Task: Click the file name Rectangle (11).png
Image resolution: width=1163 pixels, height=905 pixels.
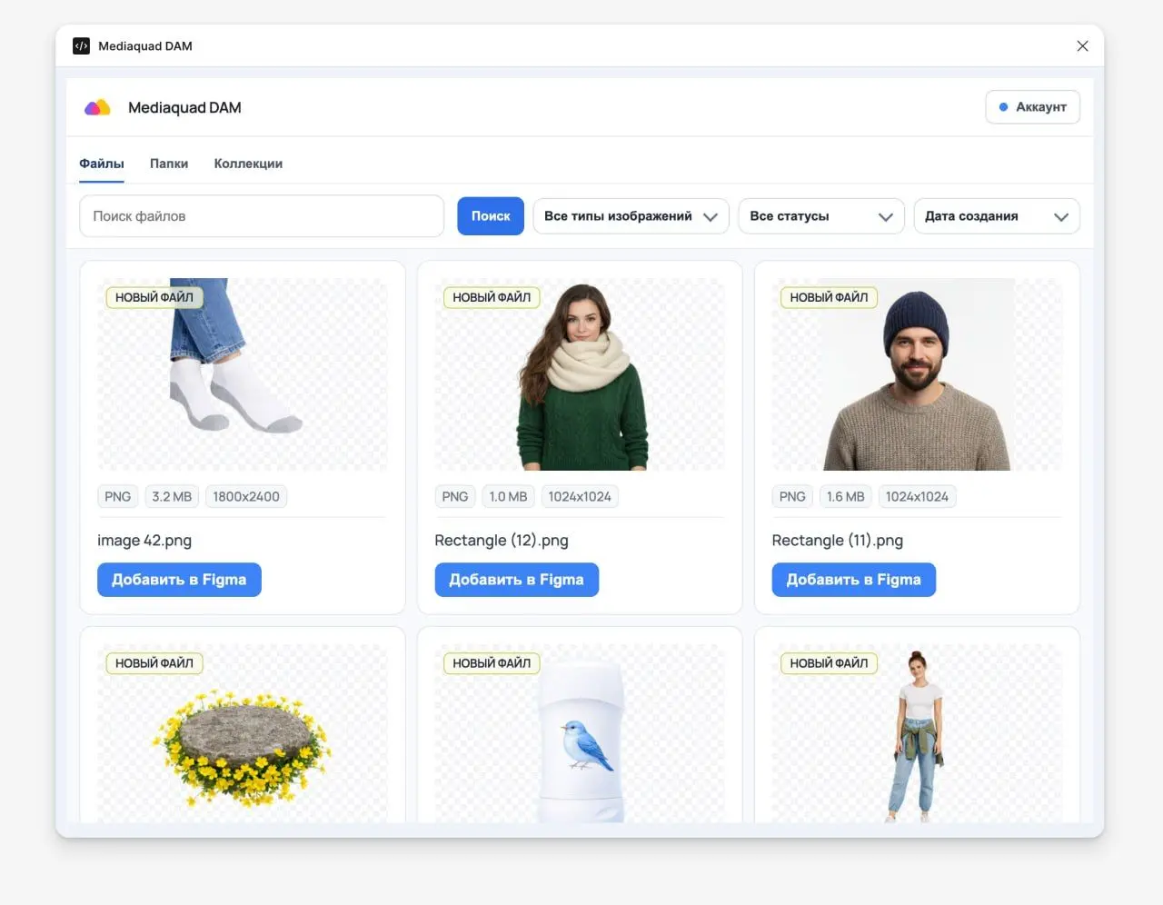Action: 838,541
